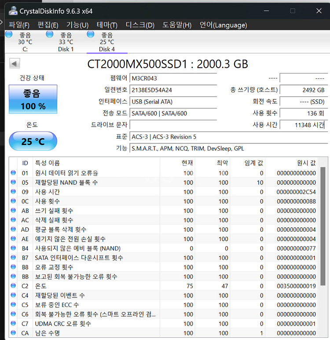330x340 pixels.
Task: Open the 언어(Language) menu
Action: pyautogui.click(x=223, y=25)
